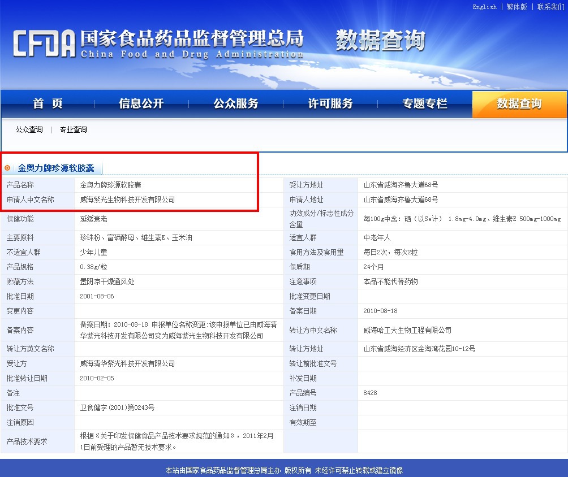Click the 不适宜人群 value 少年儿童
568x477 pixels.
coord(93,252)
